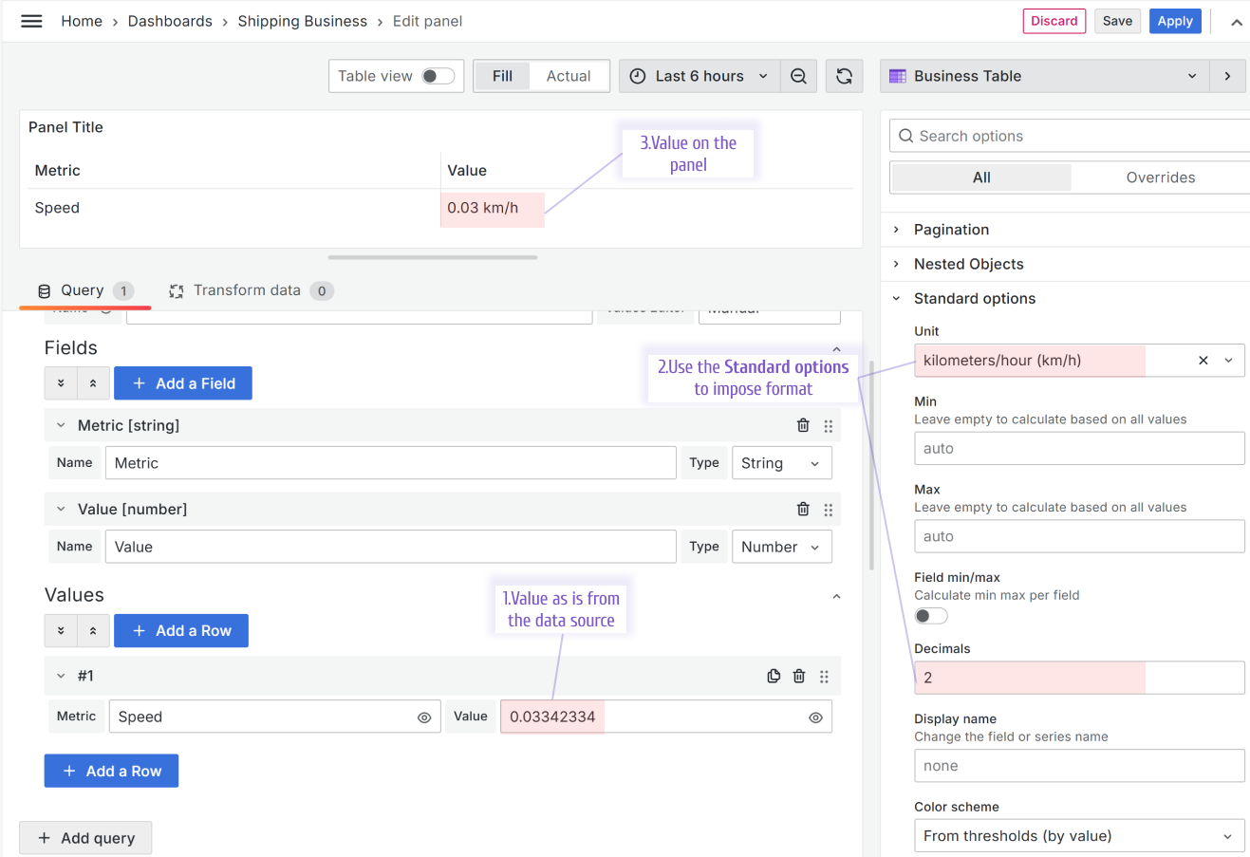
Task: Click the Apply button
Action: pyautogui.click(x=1174, y=21)
